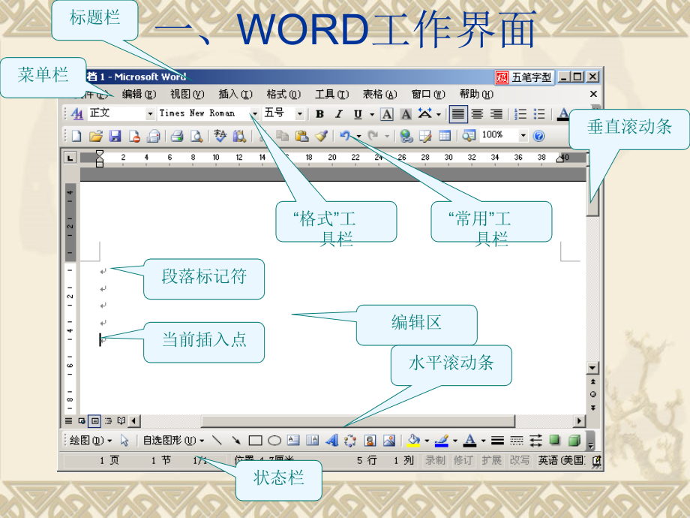Select the Rectangle drawing tool
This screenshot has height=518, width=690.
[x=255, y=440]
